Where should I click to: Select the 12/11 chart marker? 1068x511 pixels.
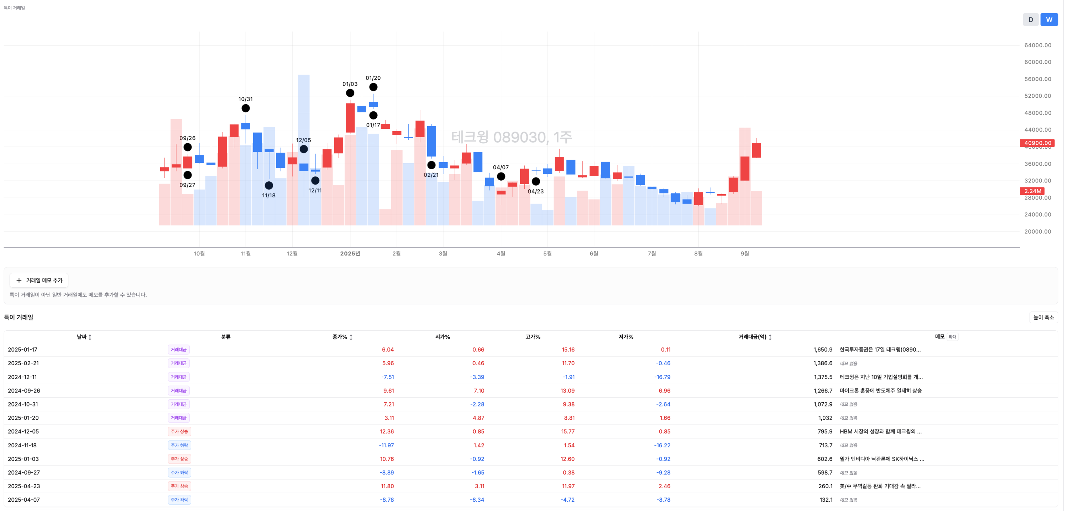(x=315, y=181)
